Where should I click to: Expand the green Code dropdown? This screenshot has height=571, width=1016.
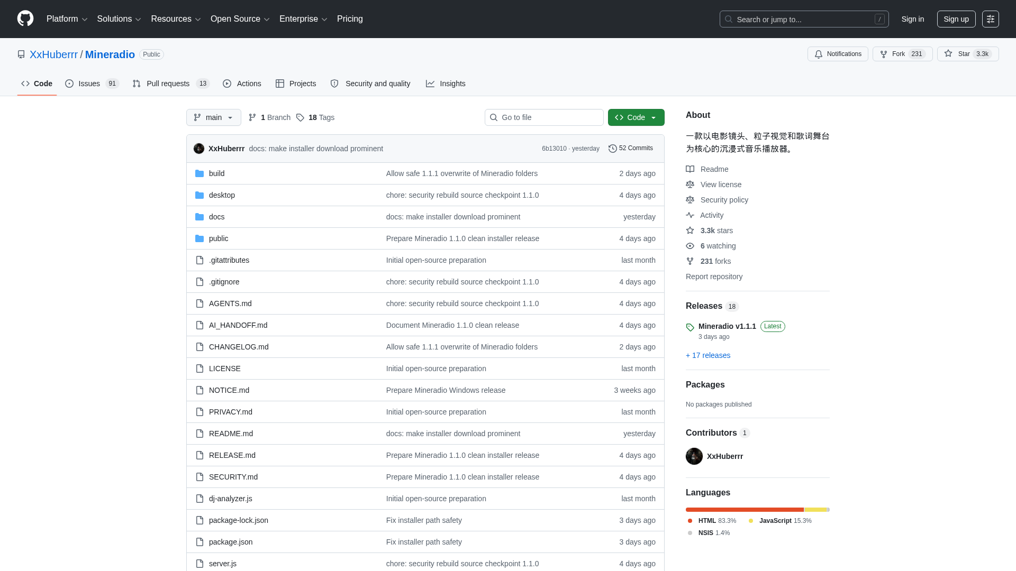636,117
